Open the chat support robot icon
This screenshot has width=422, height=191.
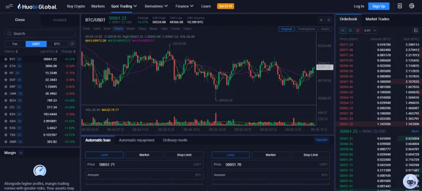coord(410,182)
